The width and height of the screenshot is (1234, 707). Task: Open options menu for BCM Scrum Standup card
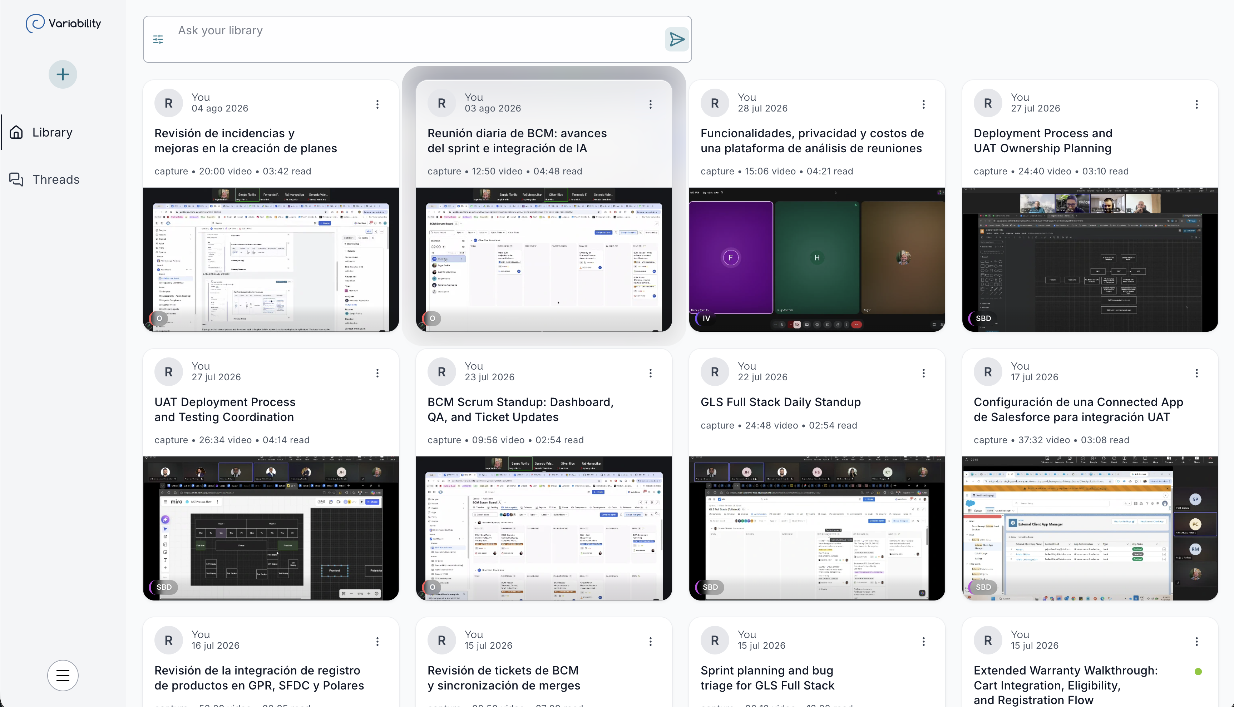(651, 373)
